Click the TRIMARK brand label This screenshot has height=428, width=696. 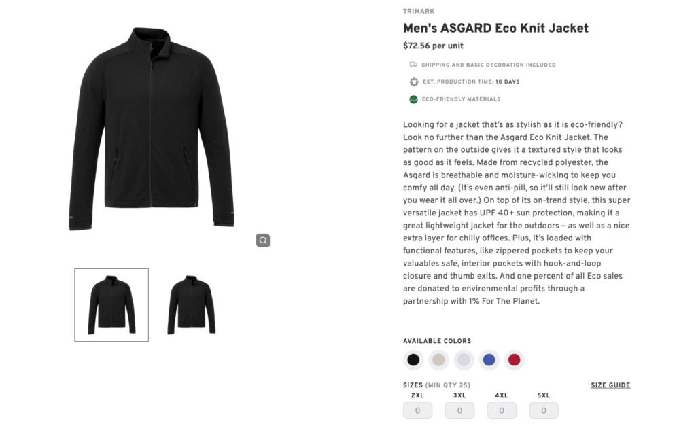point(419,11)
